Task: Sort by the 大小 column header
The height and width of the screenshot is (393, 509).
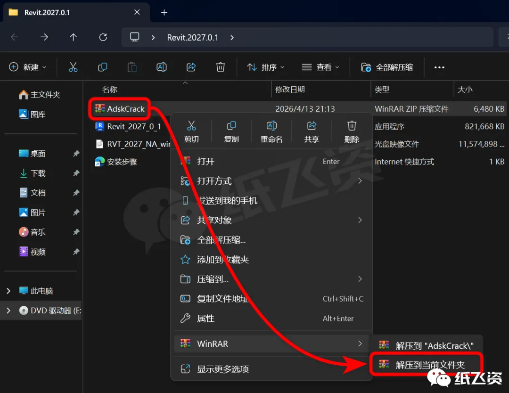Action: [465, 90]
